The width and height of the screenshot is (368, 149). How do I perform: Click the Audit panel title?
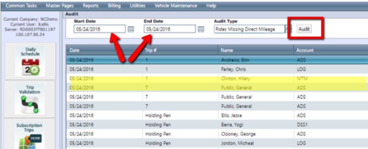click(x=72, y=14)
